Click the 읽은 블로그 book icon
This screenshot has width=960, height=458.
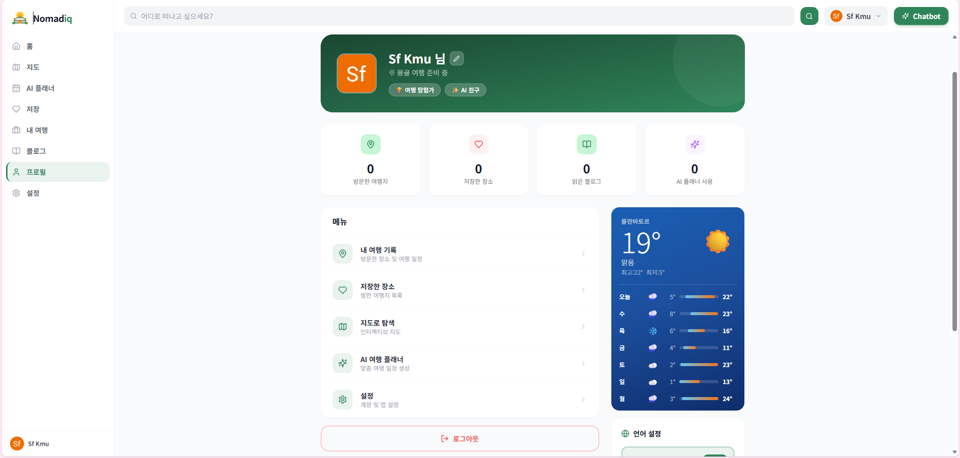pyautogui.click(x=587, y=144)
